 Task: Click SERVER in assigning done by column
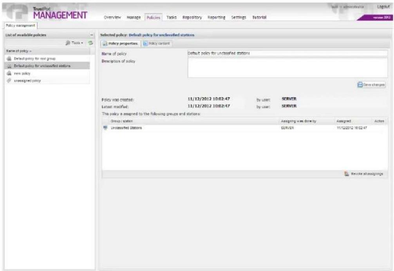(x=287, y=128)
